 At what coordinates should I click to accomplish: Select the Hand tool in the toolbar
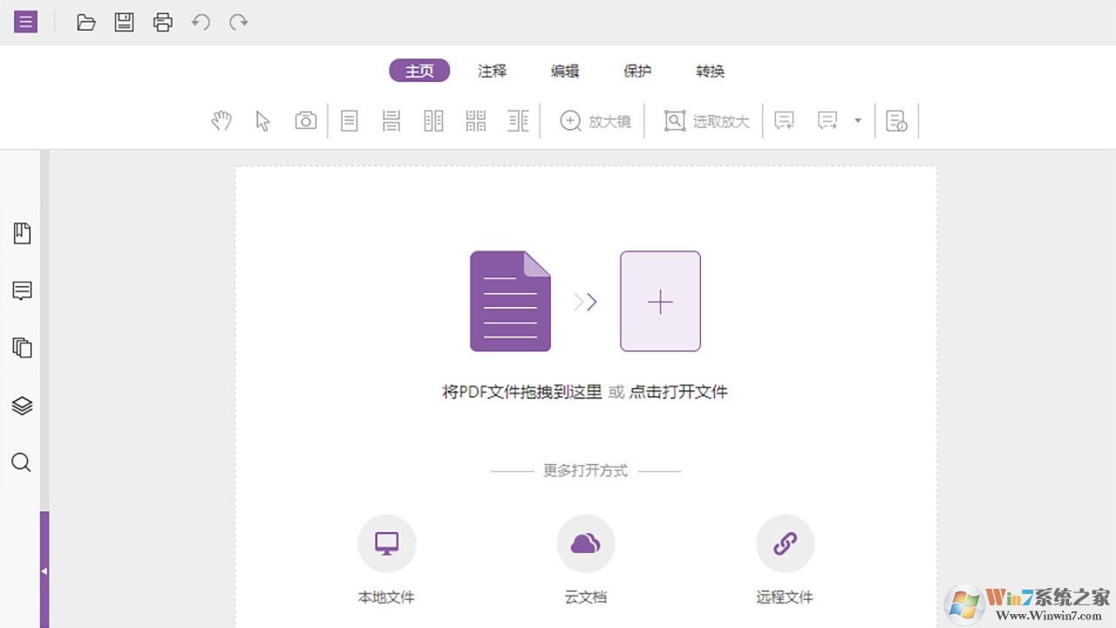point(221,120)
